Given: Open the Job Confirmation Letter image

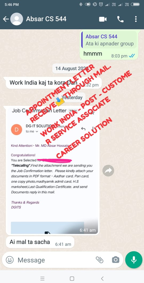Looking at the screenshot, I should click(53, 170).
